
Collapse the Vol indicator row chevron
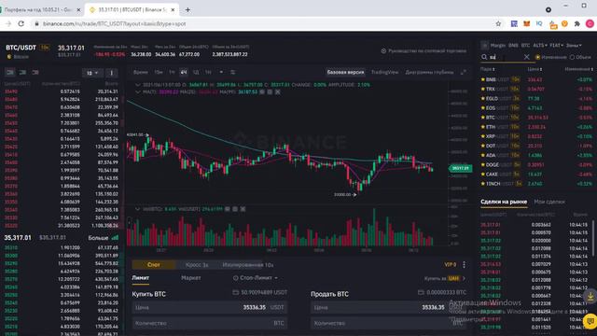click(138, 209)
